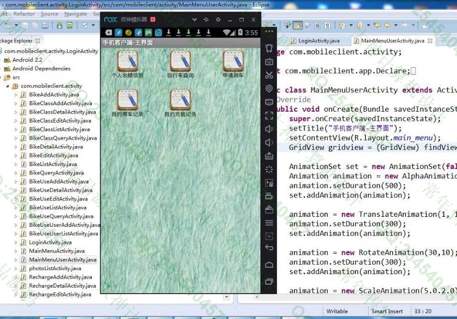
Task: Open Nox title bar dropdown chevron
Action: 195,19
